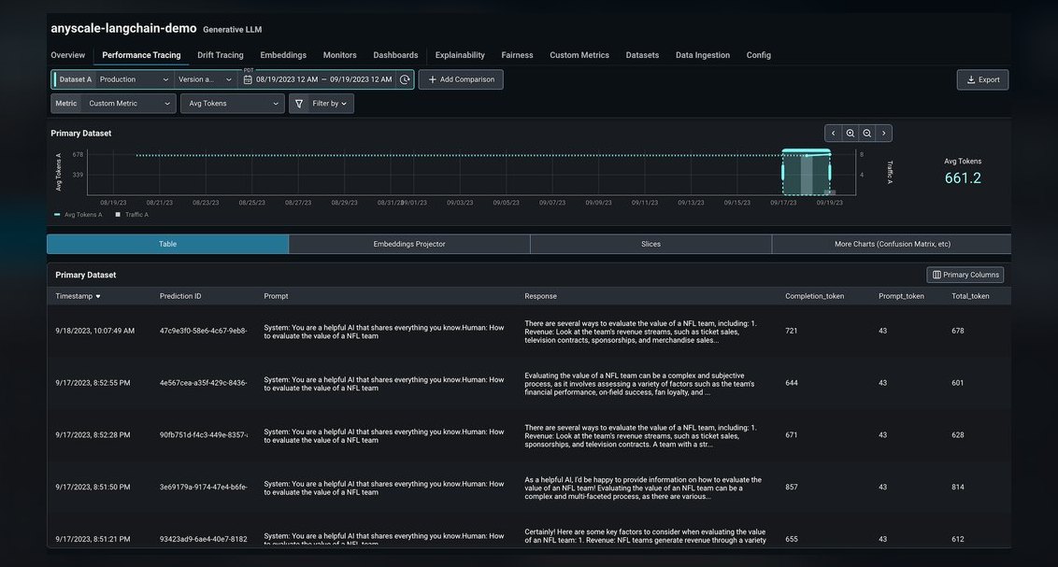Open the Drift Tracing tab
This screenshot has height=567, width=1058.
(220, 55)
